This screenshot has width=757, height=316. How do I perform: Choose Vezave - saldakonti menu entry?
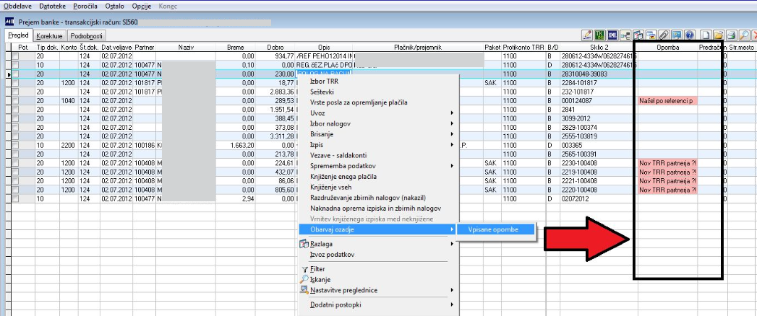[x=378, y=156]
